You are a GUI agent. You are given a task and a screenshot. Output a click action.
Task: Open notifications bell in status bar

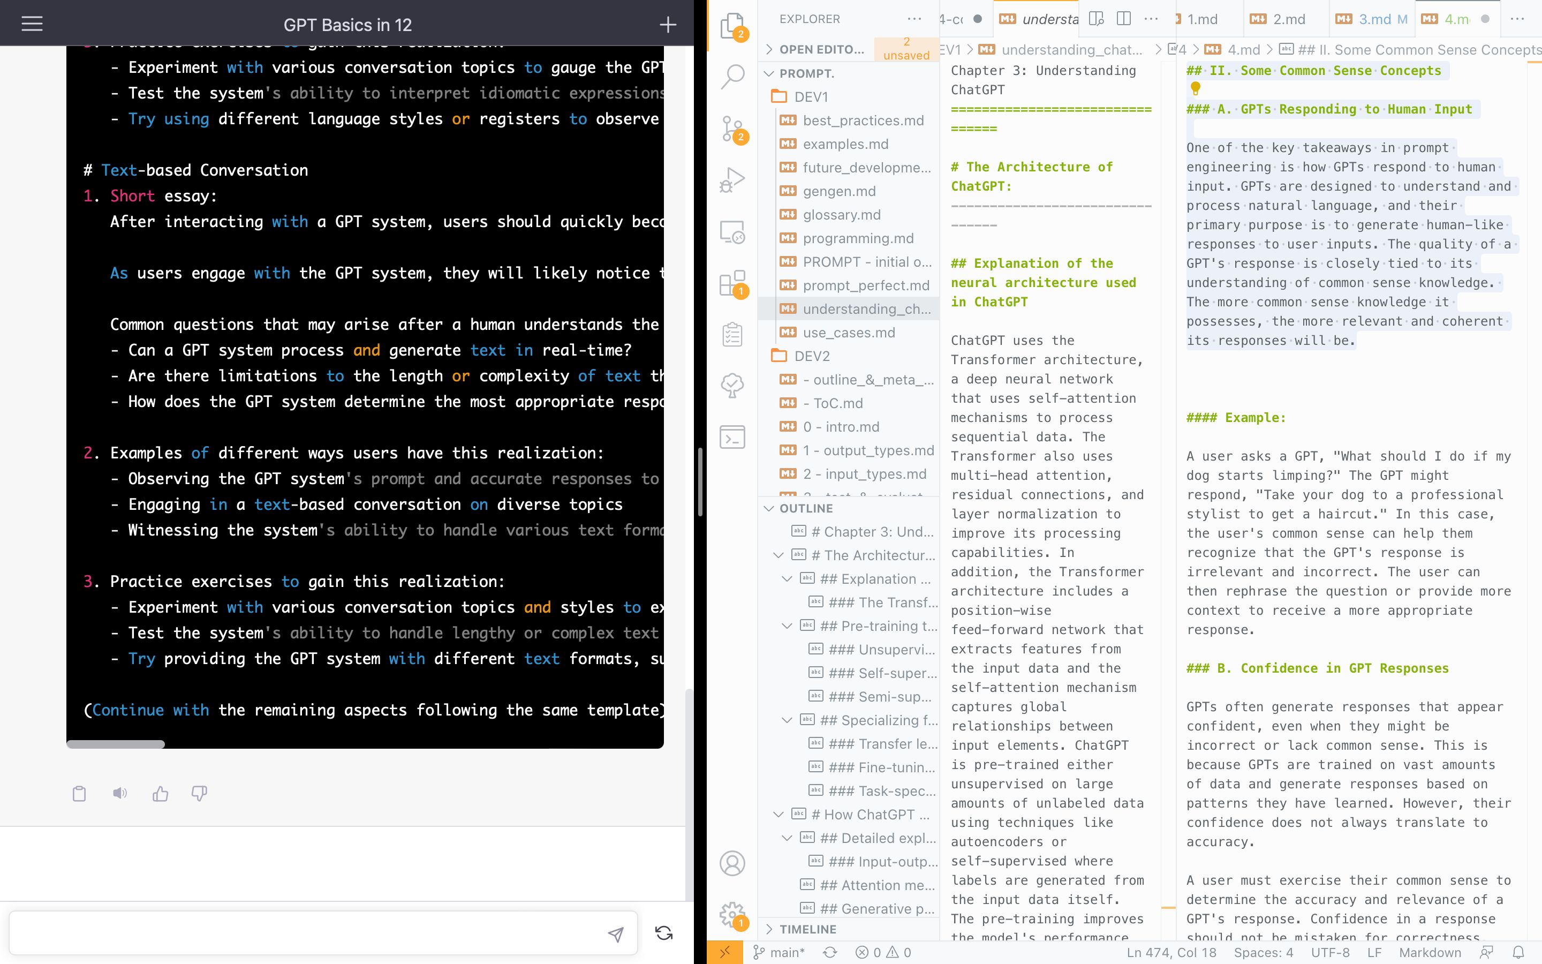tap(1518, 952)
